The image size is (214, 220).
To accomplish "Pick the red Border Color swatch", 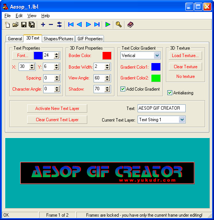I will (x=107, y=56).
